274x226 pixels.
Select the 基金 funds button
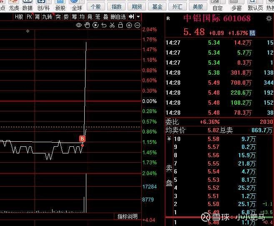(x=157, y=7)
